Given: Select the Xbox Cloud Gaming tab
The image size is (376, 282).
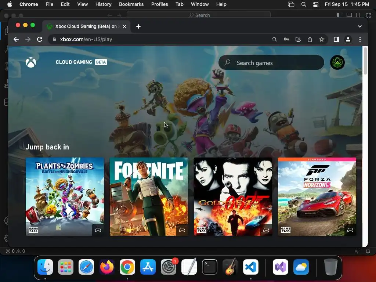Looking at the screenshot, I should [86, 26].
